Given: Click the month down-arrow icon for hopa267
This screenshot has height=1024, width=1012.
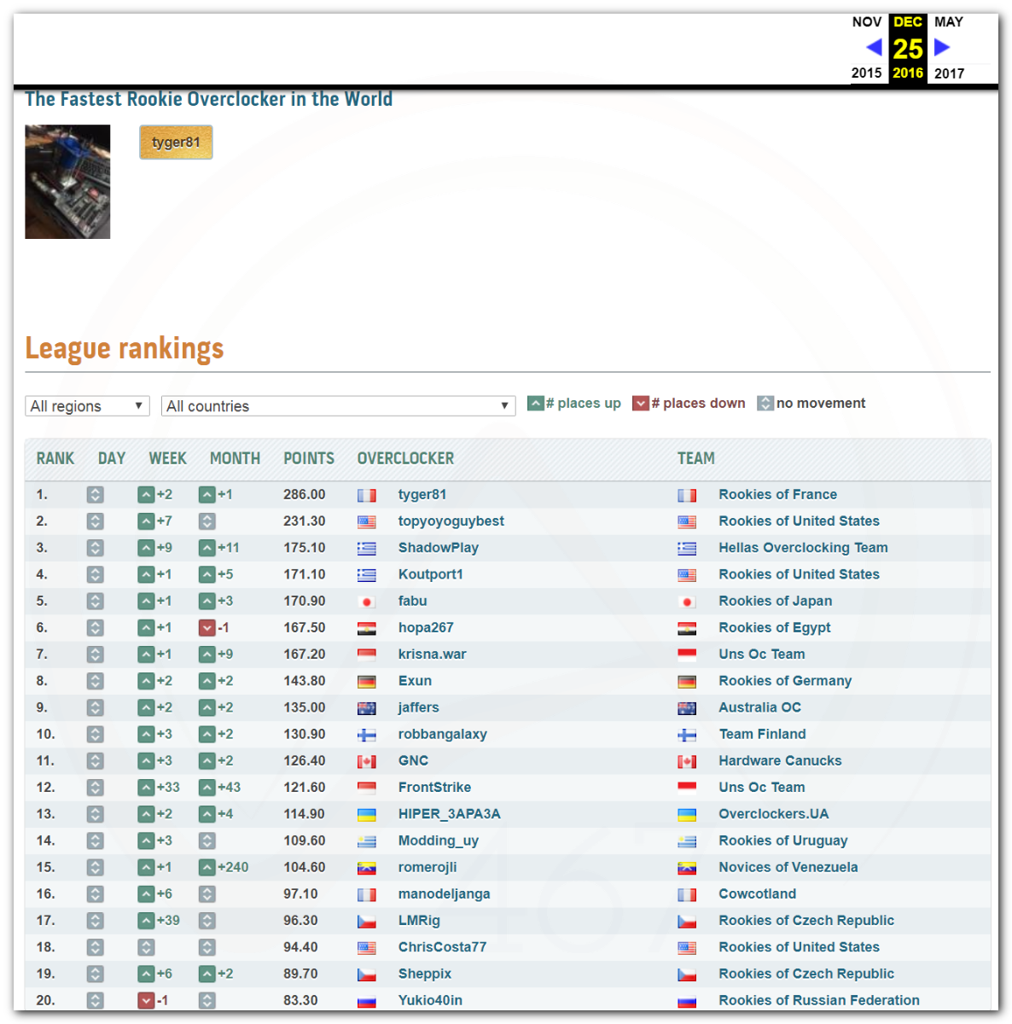Looking at the screenshot, I should click(206, 628).
